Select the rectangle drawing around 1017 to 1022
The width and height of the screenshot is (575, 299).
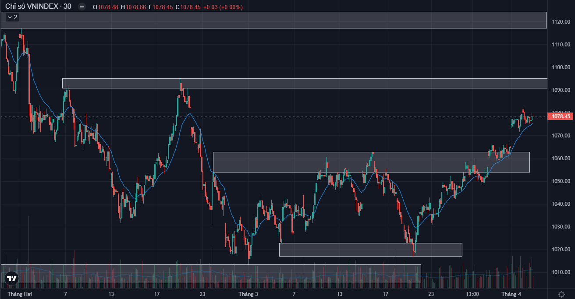tap(371, 250)
